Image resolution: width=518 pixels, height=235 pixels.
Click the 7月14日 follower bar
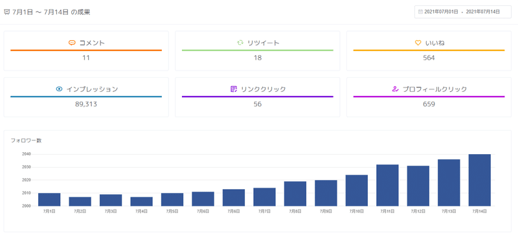[479, 180]
